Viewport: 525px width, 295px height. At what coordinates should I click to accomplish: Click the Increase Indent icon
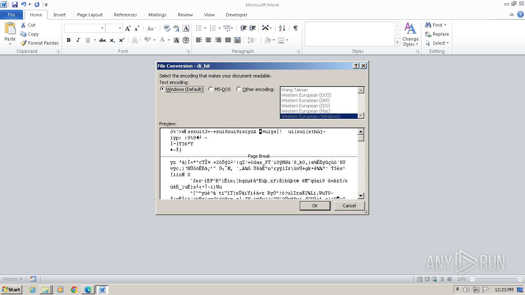pyautogui.click(x=253, y=28)
